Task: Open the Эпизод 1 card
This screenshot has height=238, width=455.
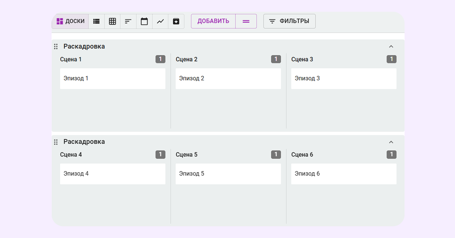Action: 113,79
